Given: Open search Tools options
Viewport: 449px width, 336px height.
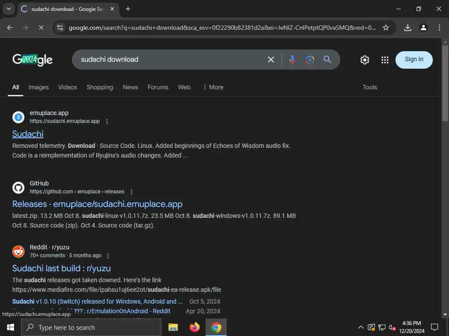Looking at the screenshot, I should [x=370, y=87].
